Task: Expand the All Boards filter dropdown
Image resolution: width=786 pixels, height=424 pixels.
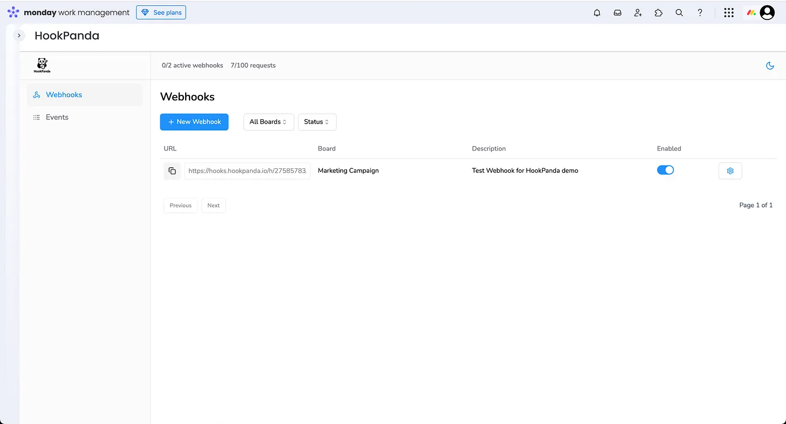Action: coord(268,122)
